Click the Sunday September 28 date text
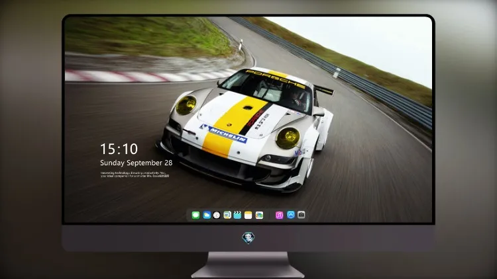Image resolution: width=497 pixels, height=279 pixels. [x=137, y=163]
